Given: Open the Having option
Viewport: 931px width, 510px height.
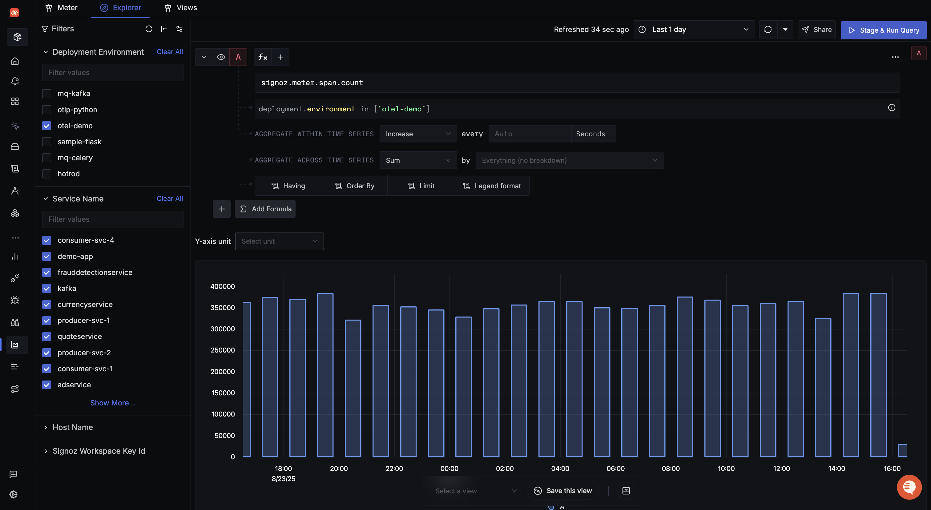Looking at the screenshot, I should [288, 186].
